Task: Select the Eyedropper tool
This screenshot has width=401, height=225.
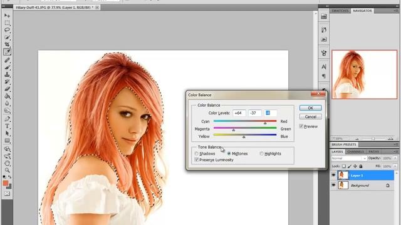Action: (x=7, y=52)
